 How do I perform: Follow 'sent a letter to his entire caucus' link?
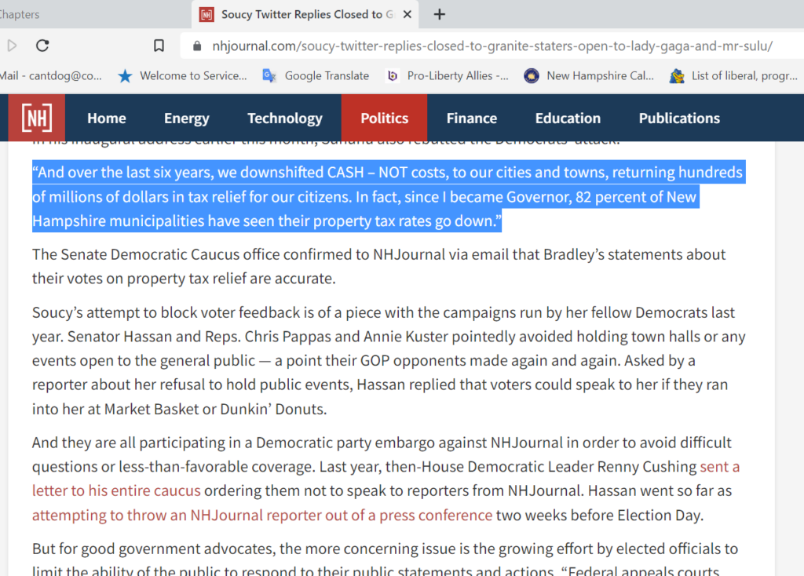click(116, 491)
